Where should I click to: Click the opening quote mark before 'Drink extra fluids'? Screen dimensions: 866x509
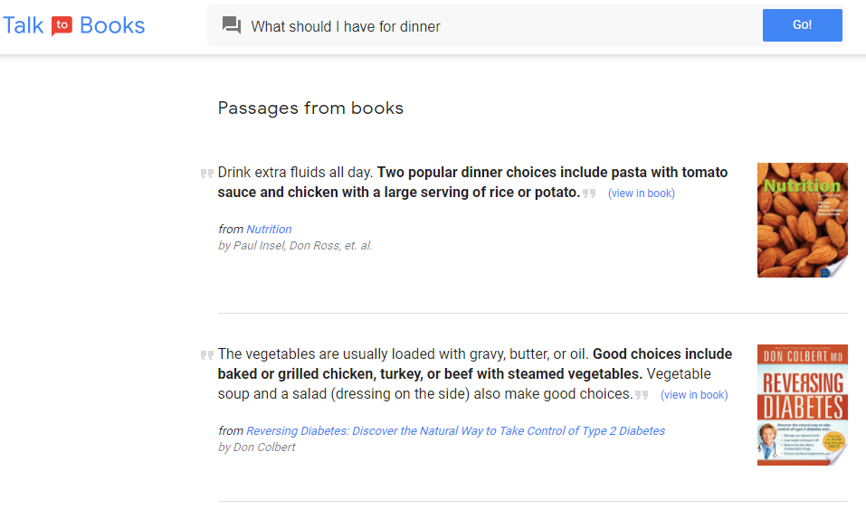click(x=207, y=174)
